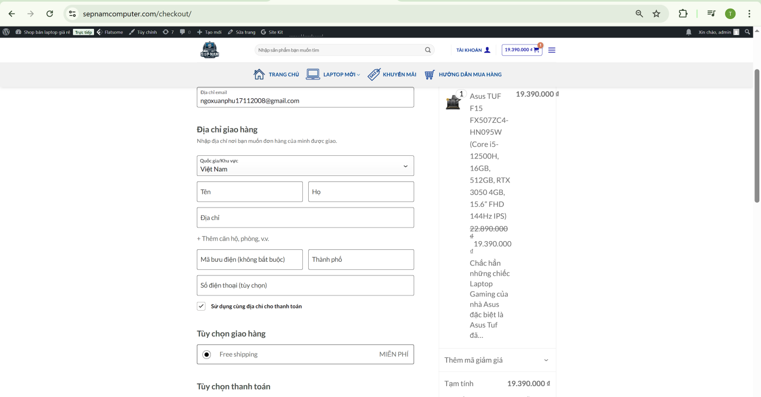Open the Quốc gia/Khu vực country dropdown
Image resolution: width=761 pixels, height=397 pixels.
305,166
